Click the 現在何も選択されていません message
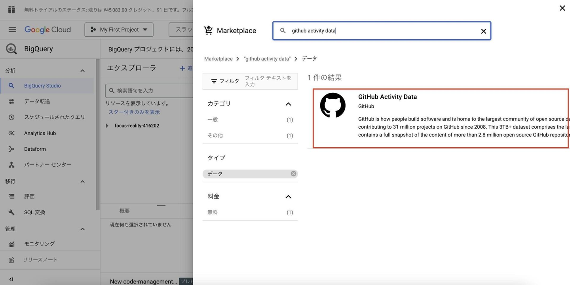 [x=141, y=225]
